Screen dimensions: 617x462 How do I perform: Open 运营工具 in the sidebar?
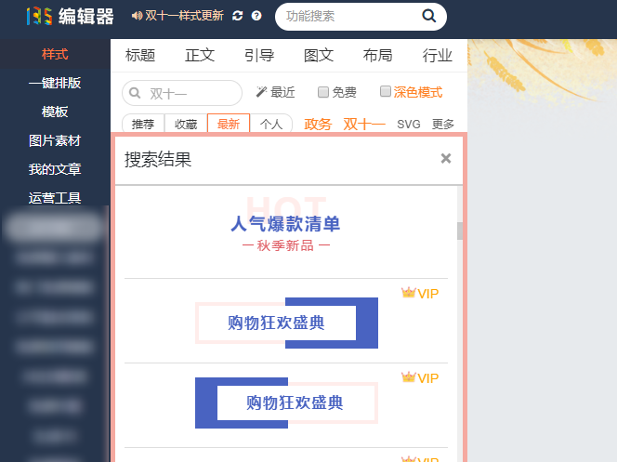pos(55,198)
